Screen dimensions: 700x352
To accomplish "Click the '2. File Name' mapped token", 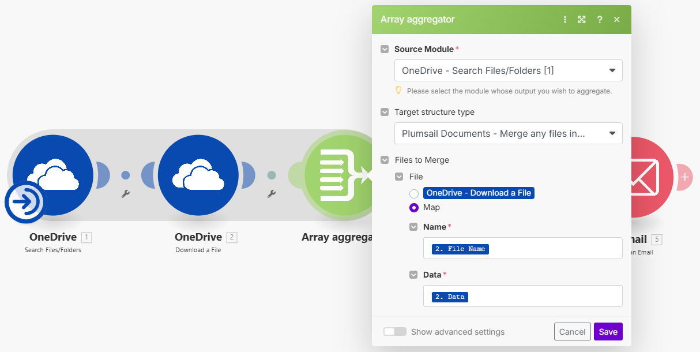I will [460, 249].
